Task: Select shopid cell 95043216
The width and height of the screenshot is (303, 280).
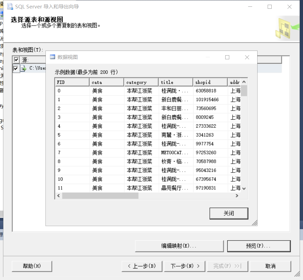Action: tap(210, 170)
